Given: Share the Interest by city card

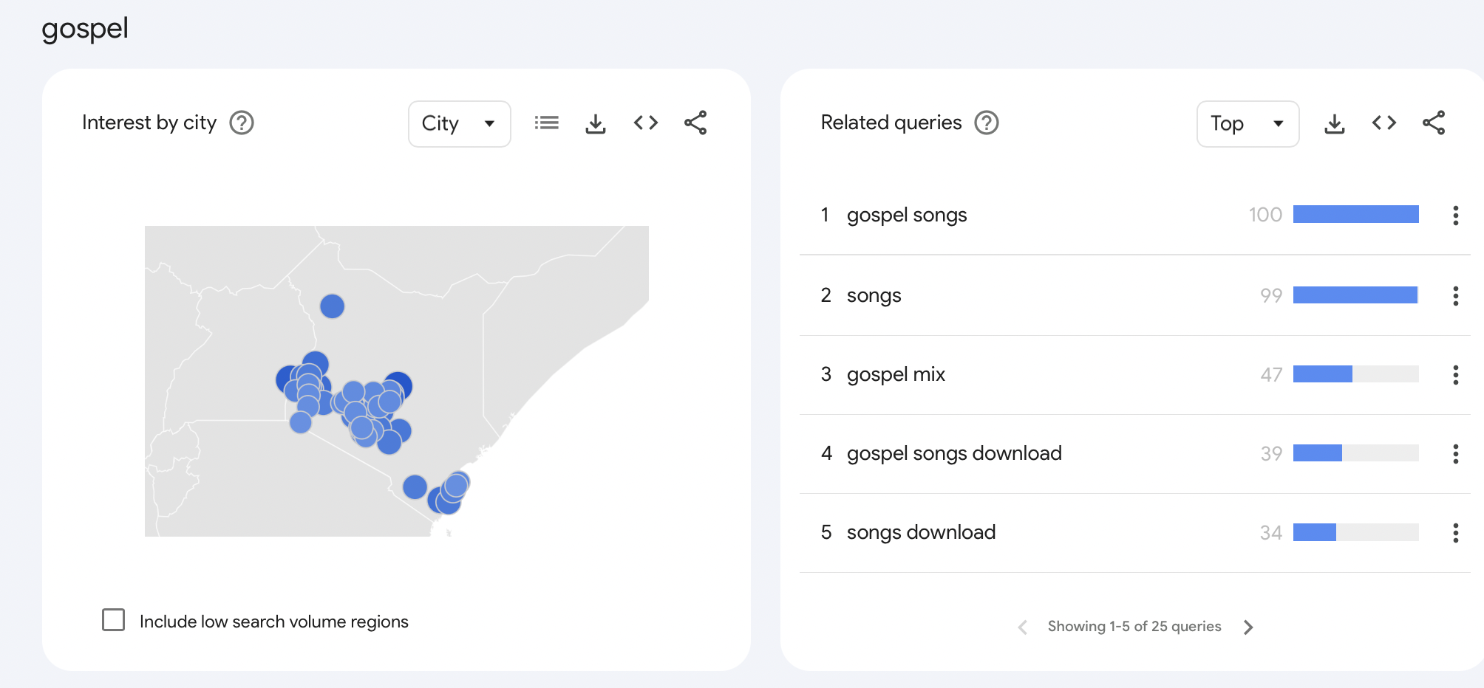Looking at the screenshot, I should tap(695, 123).
